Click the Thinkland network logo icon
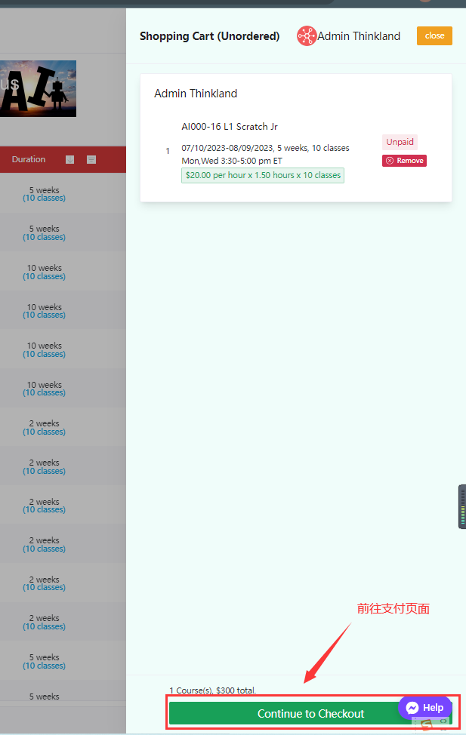This screenshot has width=466, height=735. (306, 36)
